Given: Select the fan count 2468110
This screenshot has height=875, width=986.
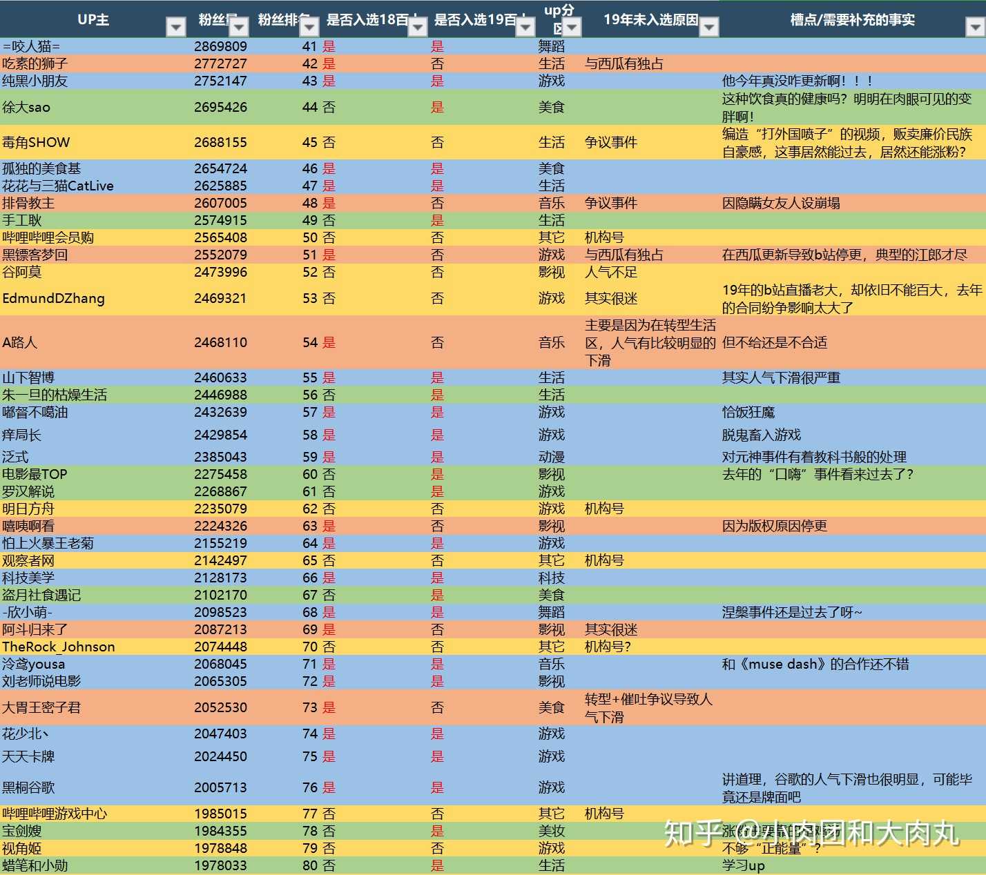Looking at the screenshot, I should [220, 342].
